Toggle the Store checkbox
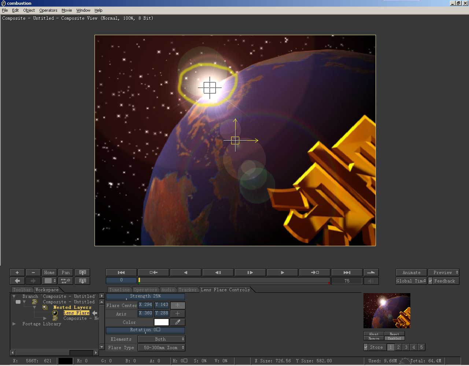This screenshot has height=366, width=469. tap(366, 347)
